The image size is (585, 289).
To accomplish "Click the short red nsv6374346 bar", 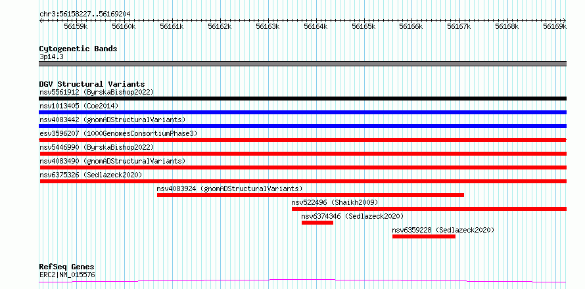I will coord(317,223).
